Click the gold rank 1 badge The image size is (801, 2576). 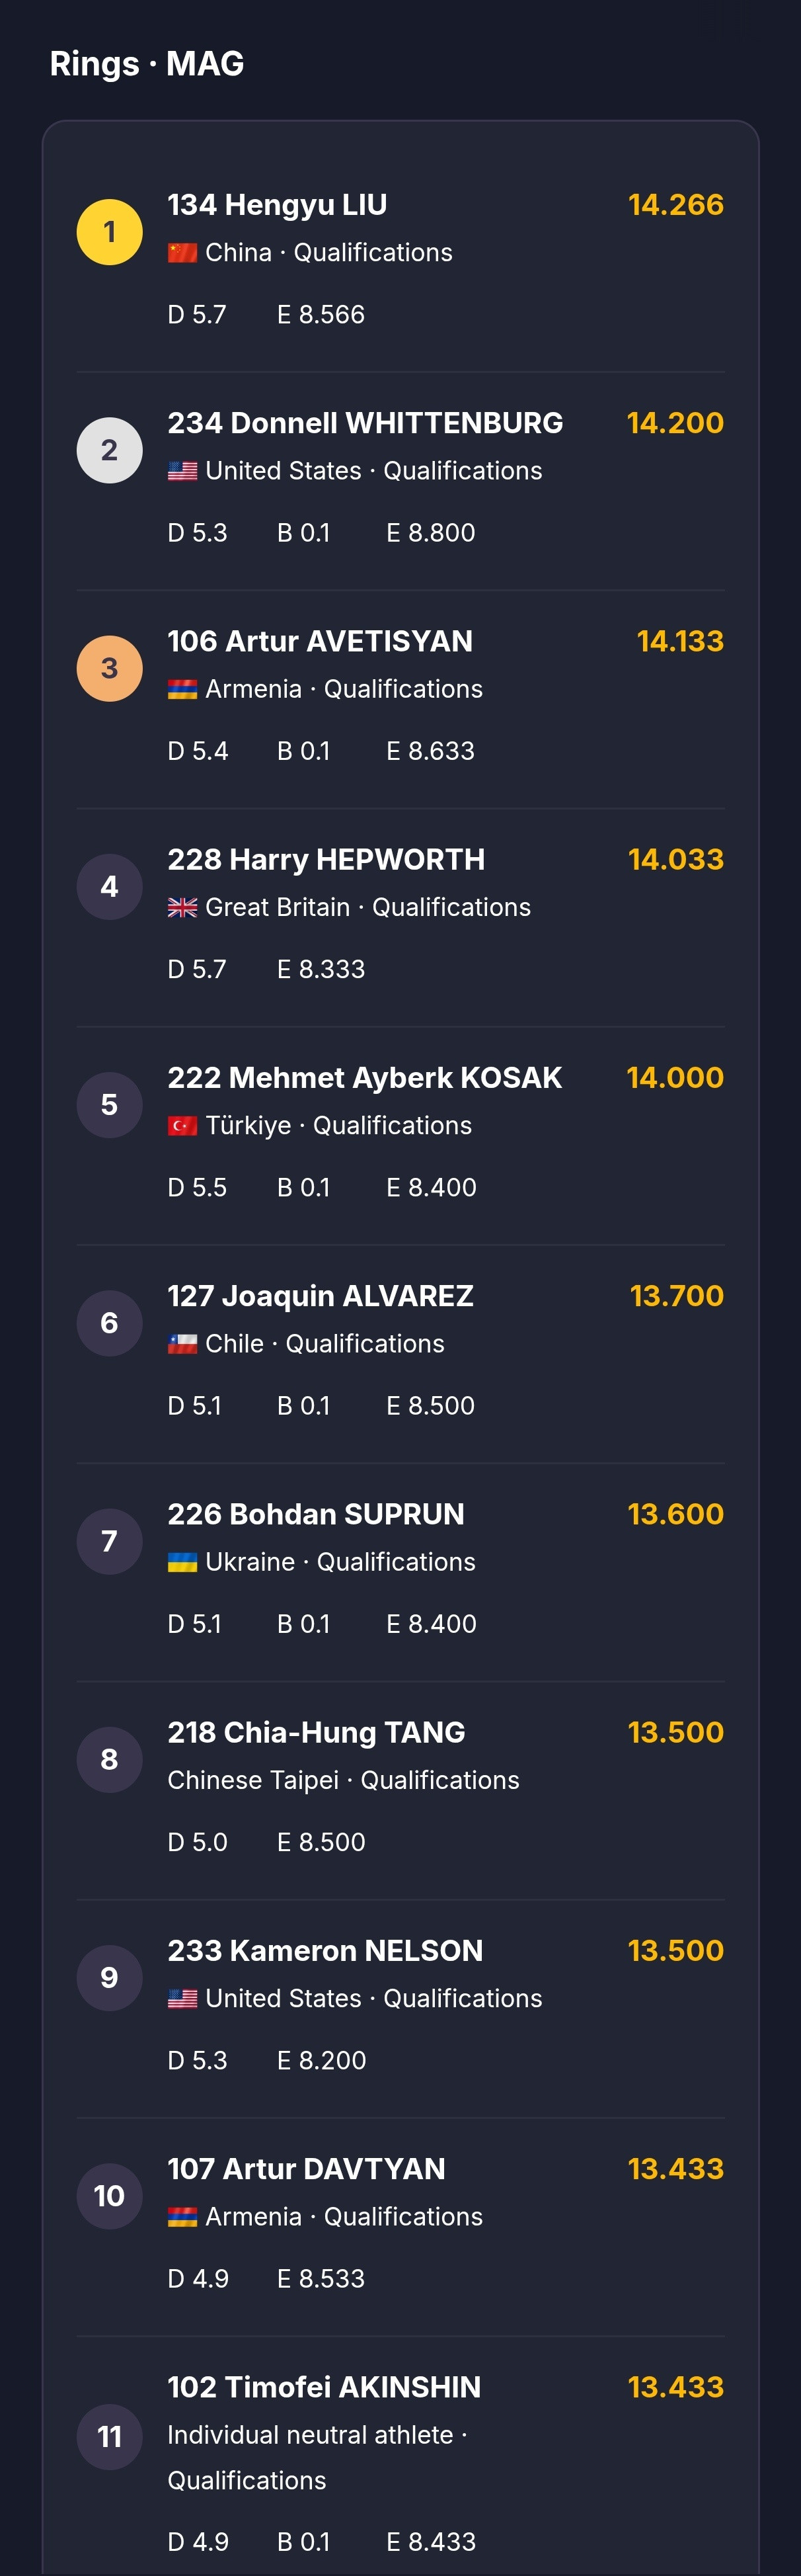pyautogui.click(x=109, y=232)
